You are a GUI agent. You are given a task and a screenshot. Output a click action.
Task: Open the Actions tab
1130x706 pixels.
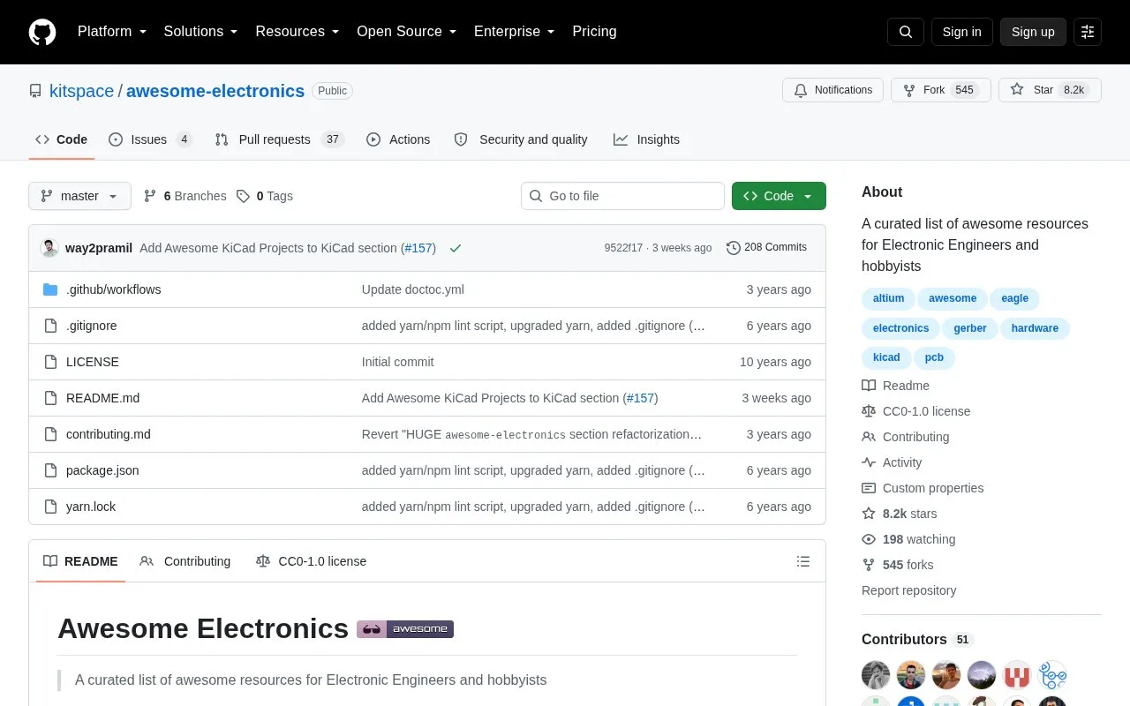398,139
